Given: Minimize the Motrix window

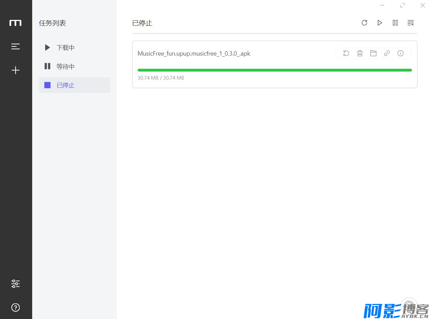Looking at the screenshot, I should pyautogui.click(x=382, y=5).
